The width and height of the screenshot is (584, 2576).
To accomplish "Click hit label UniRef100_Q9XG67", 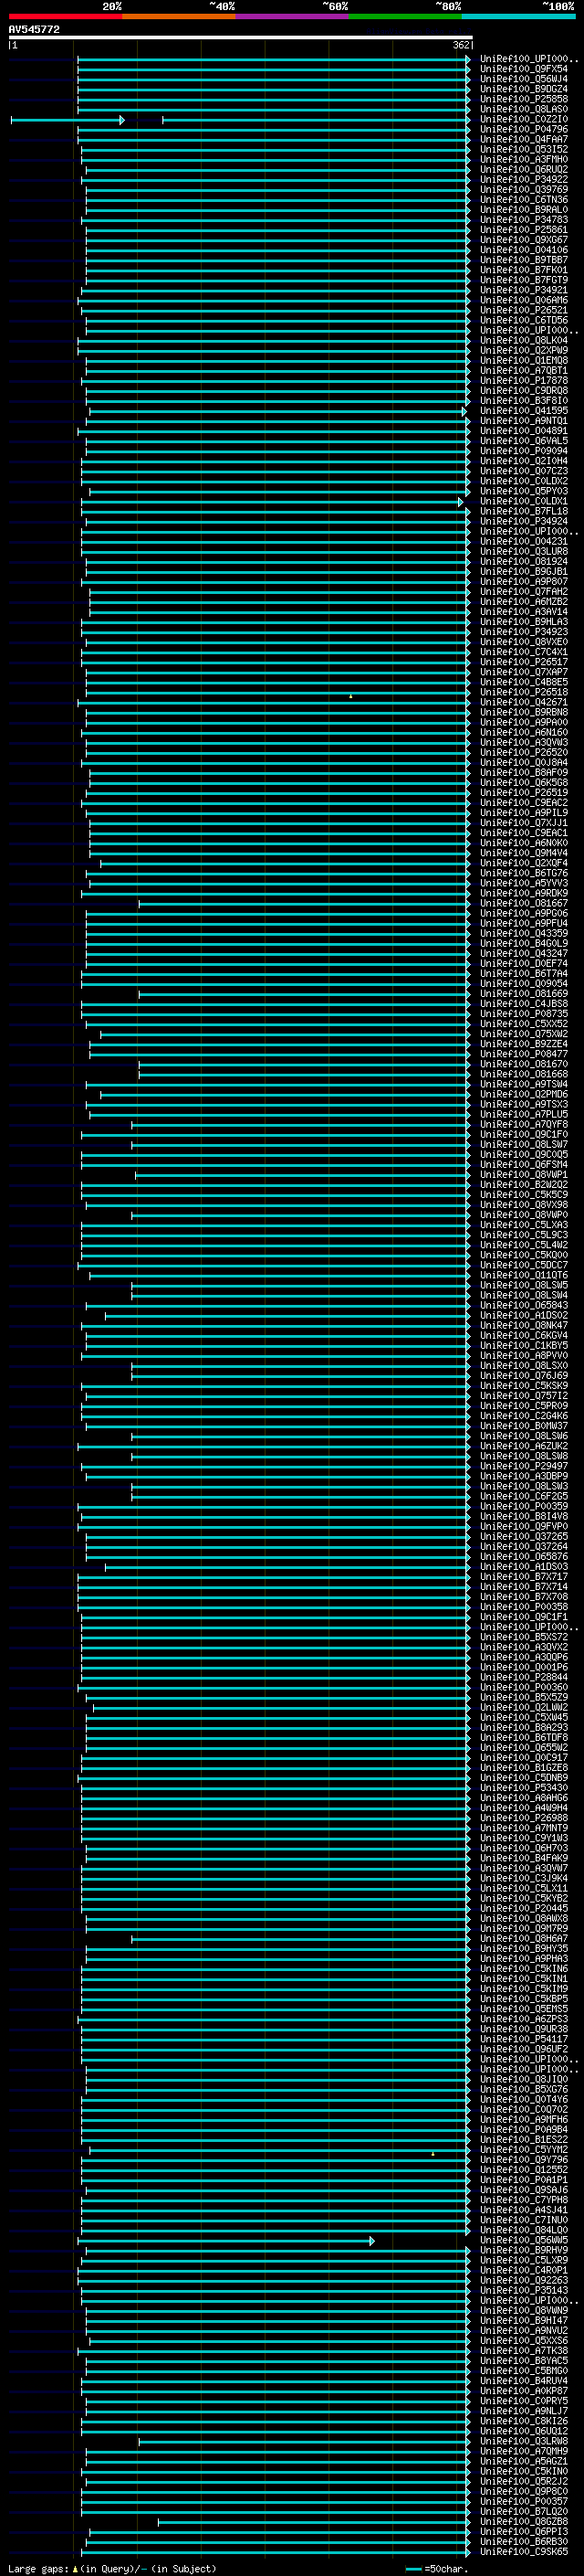I will [524, 240].
